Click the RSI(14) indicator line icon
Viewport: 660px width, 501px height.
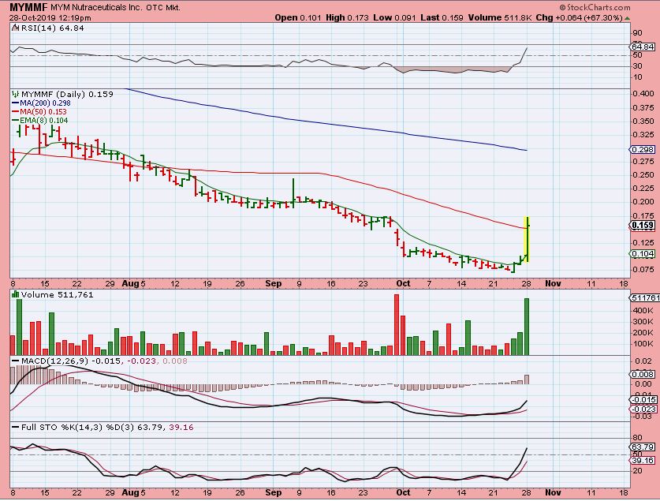pos(16,28)
